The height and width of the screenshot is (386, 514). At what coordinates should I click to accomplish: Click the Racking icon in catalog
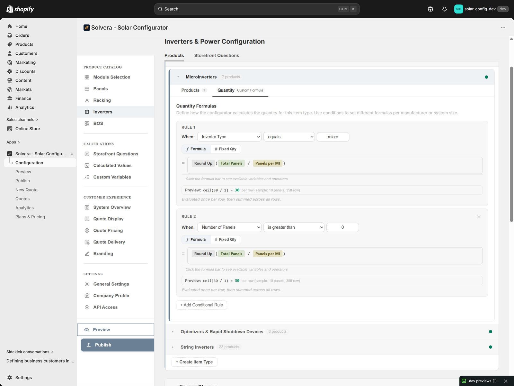point(87,100)
